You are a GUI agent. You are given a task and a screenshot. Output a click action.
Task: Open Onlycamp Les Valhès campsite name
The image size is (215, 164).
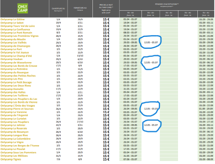point(13,42)
